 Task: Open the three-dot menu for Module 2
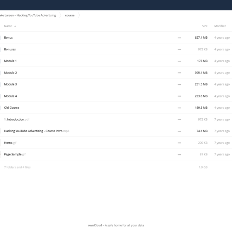[179, 73]
